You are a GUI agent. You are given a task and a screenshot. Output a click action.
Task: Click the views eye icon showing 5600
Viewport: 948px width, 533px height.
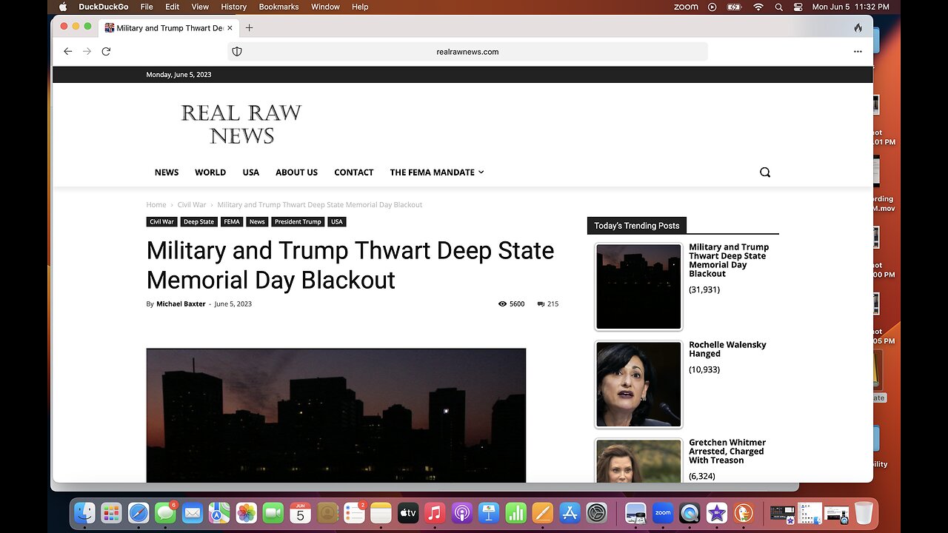[503, 304]
